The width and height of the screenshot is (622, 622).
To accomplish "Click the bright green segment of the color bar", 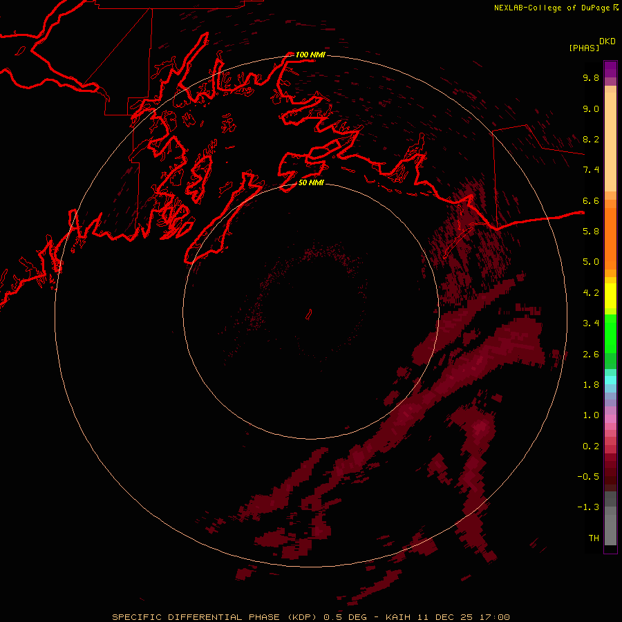I will (x=610, y=334).
